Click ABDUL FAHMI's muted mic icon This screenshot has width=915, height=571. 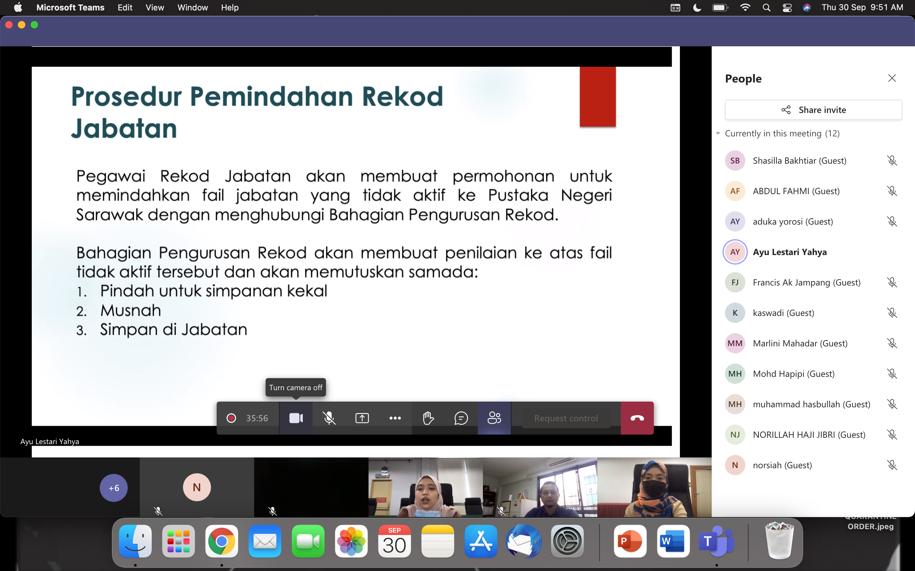pos(892,191)
